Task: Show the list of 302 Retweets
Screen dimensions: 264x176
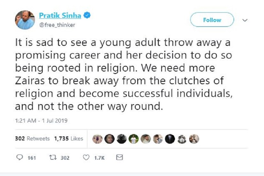Action: coord(33,139)
